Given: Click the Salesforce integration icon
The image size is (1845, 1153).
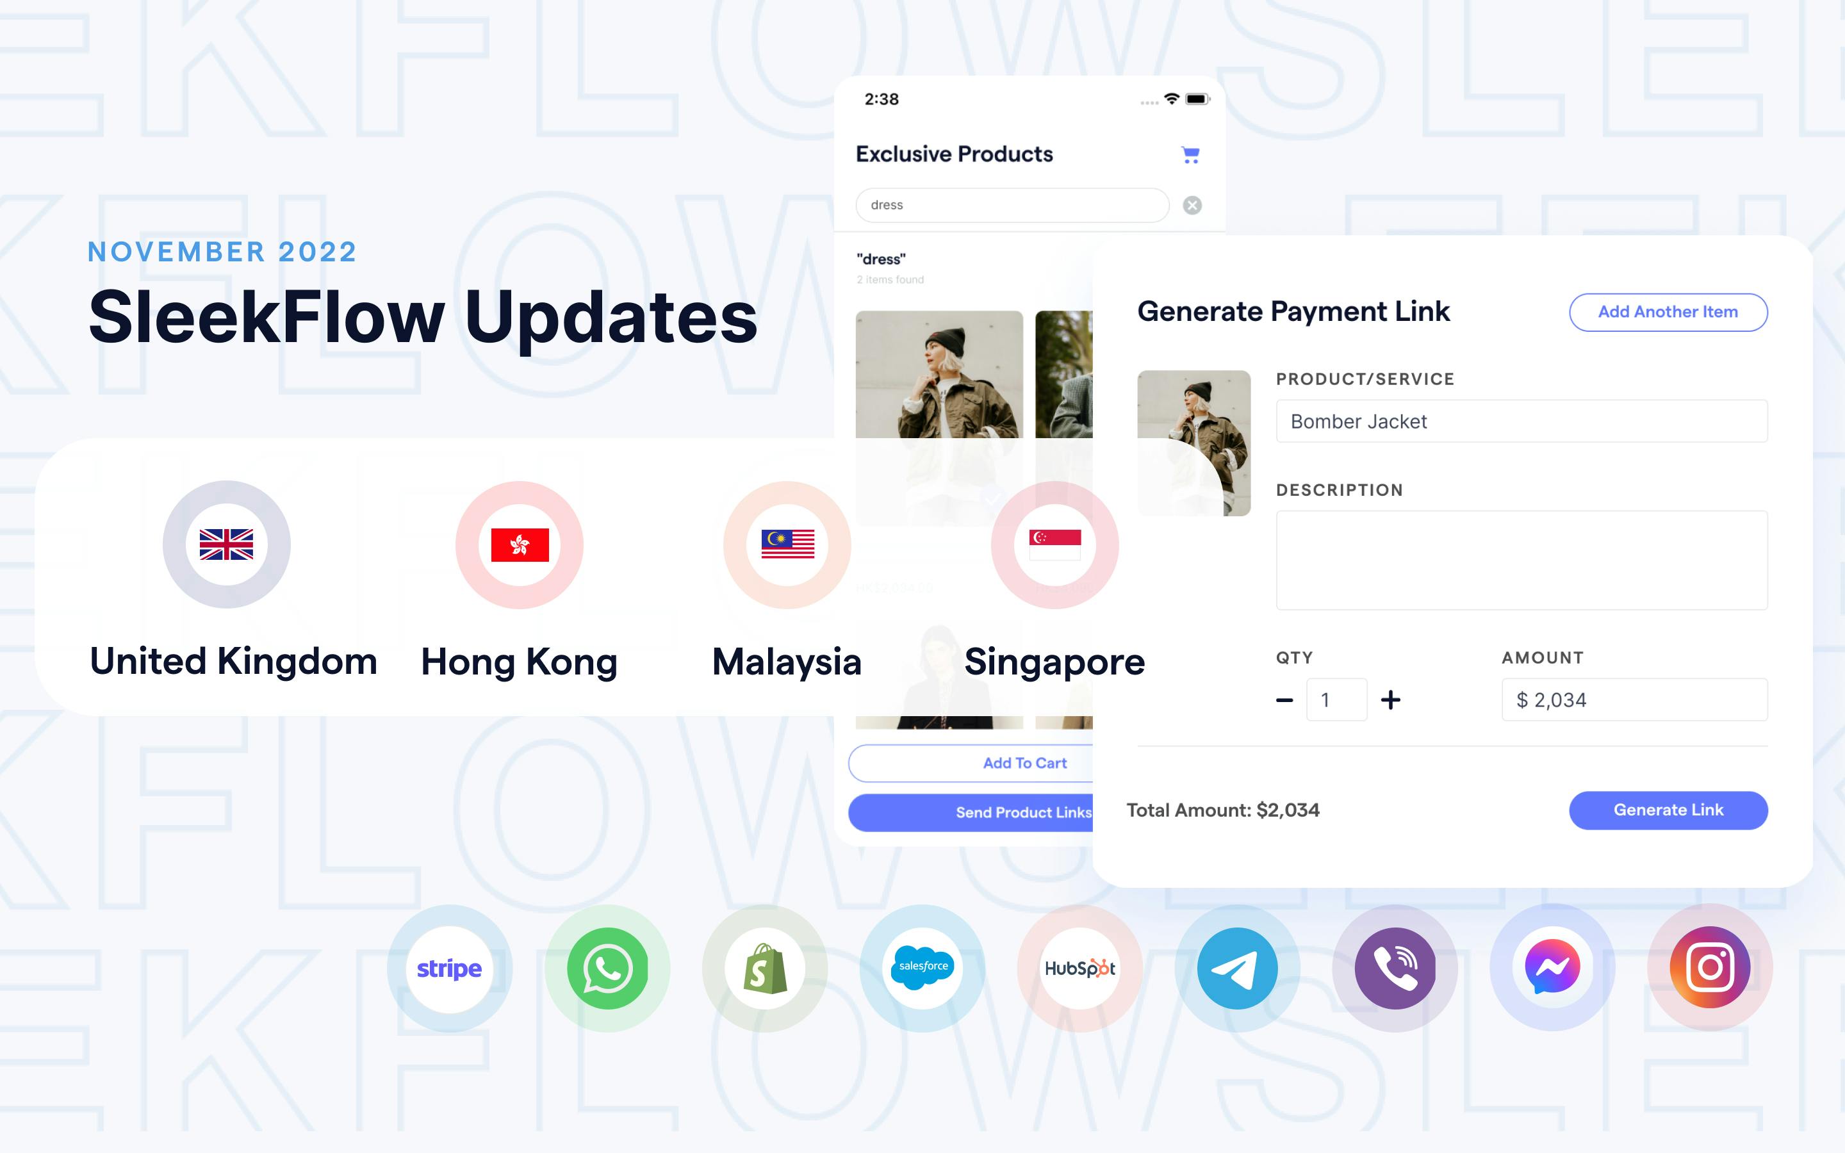Looking at the screenshot, I should pyautogui.click(x=922, y=967).
